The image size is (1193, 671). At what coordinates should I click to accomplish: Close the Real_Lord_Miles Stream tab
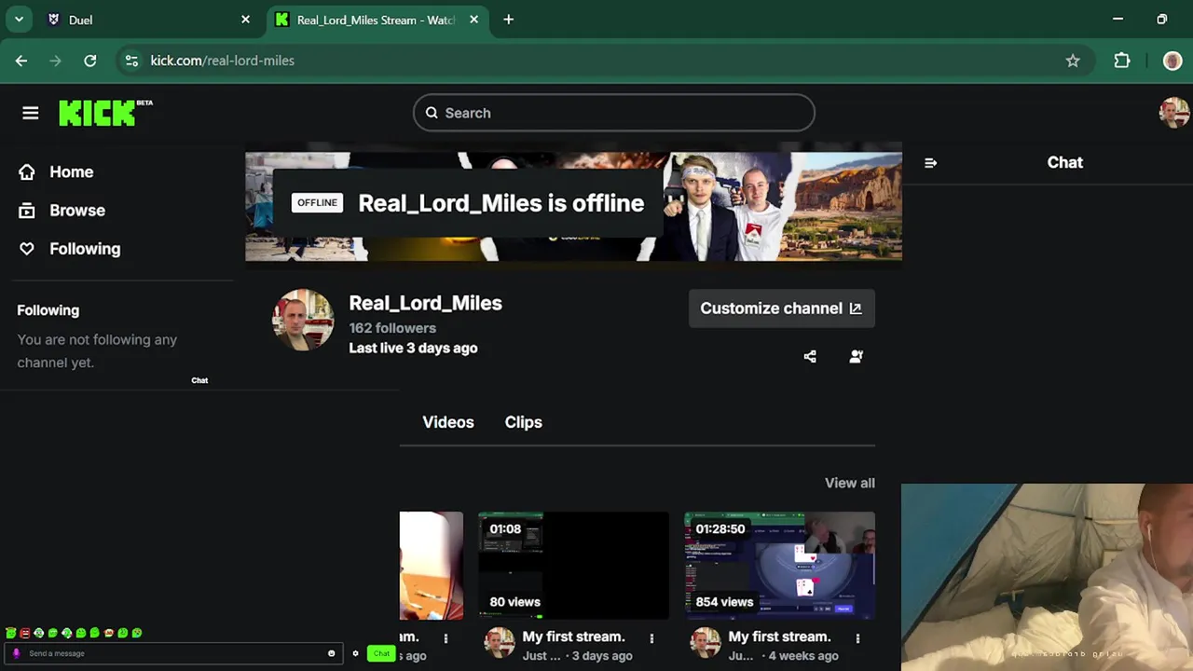(x=473, y=20)
